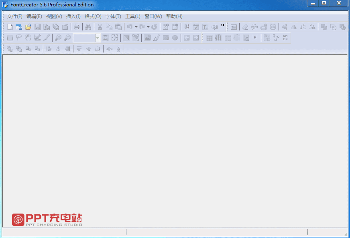This screenshot has width=350, height=238.
Task: Open the 视图(V) menu
Action: [54, 16]
